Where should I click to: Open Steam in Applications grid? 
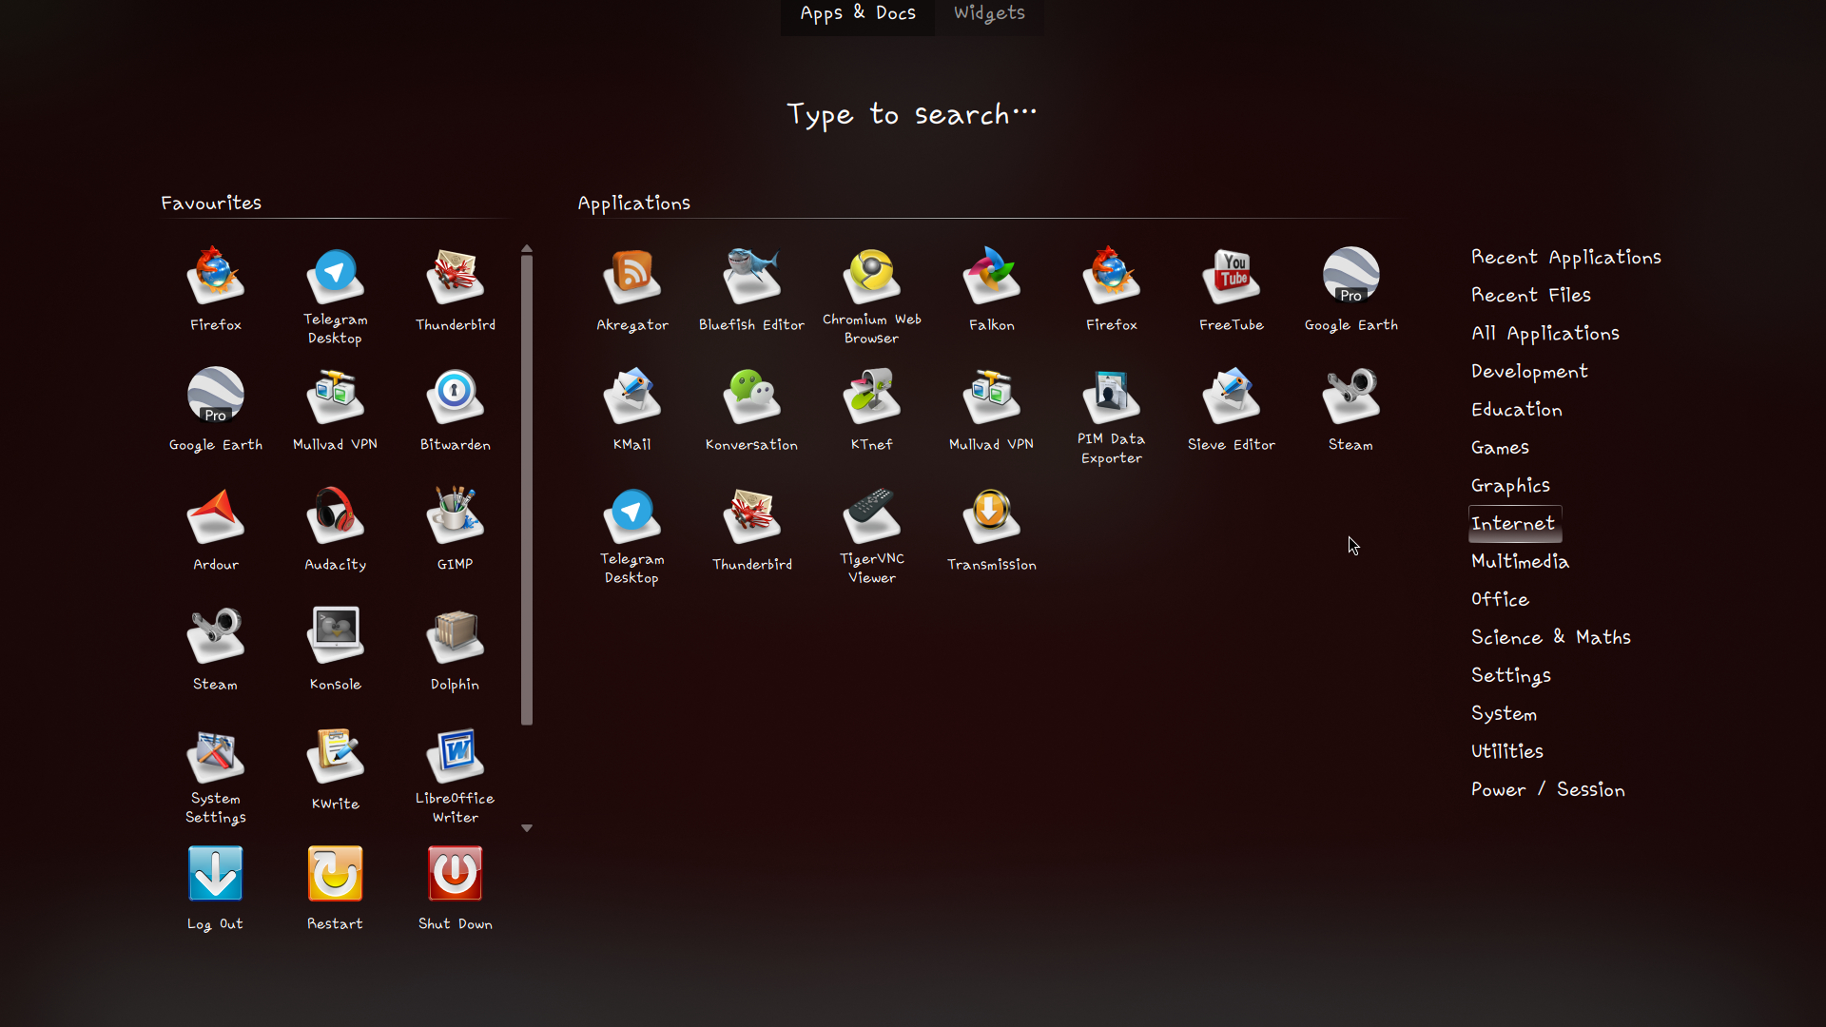[1351, 410]
